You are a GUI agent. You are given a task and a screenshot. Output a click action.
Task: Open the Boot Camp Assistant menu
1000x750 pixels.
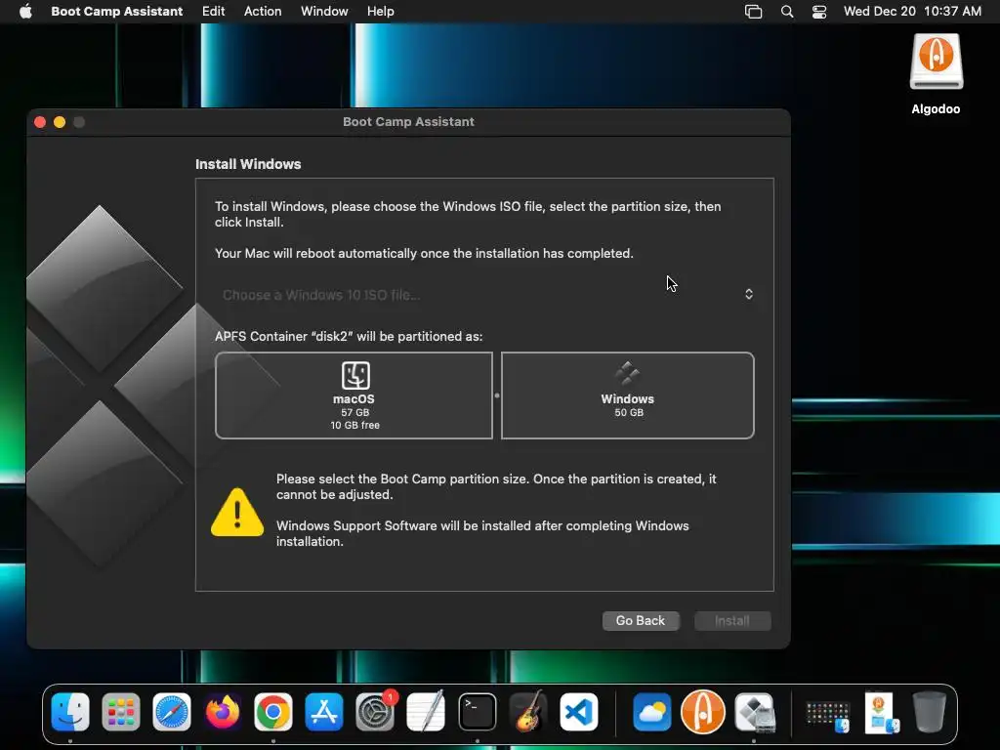[117, 11]
